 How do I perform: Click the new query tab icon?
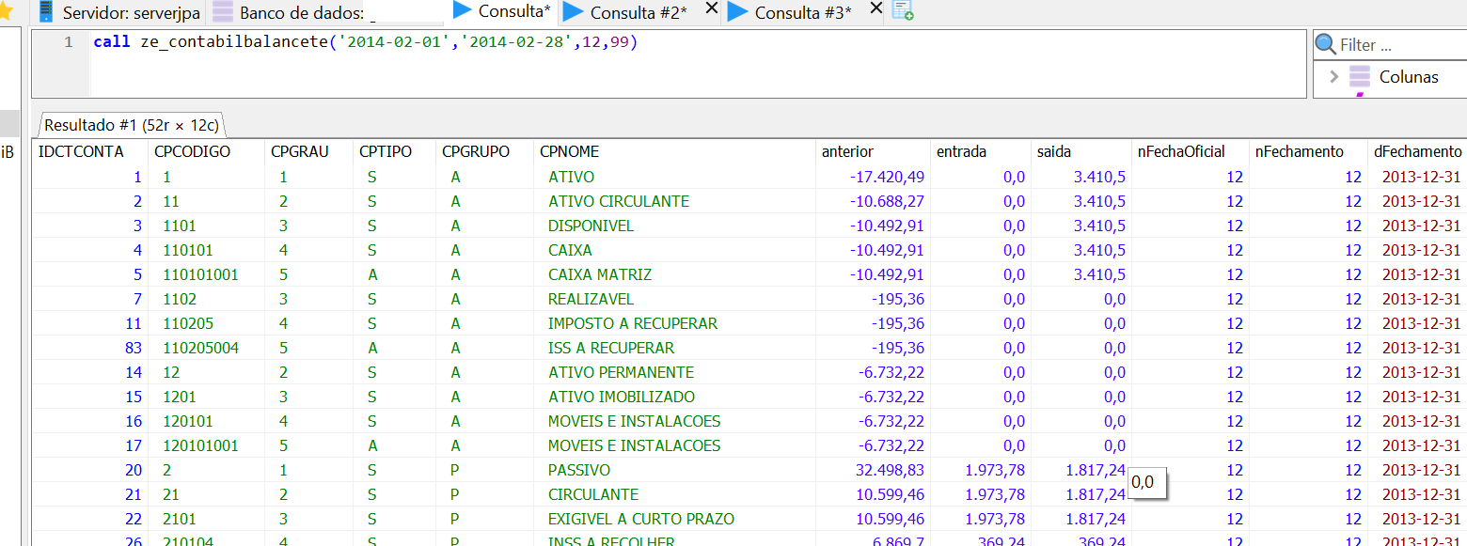click(x=903, y=11)
